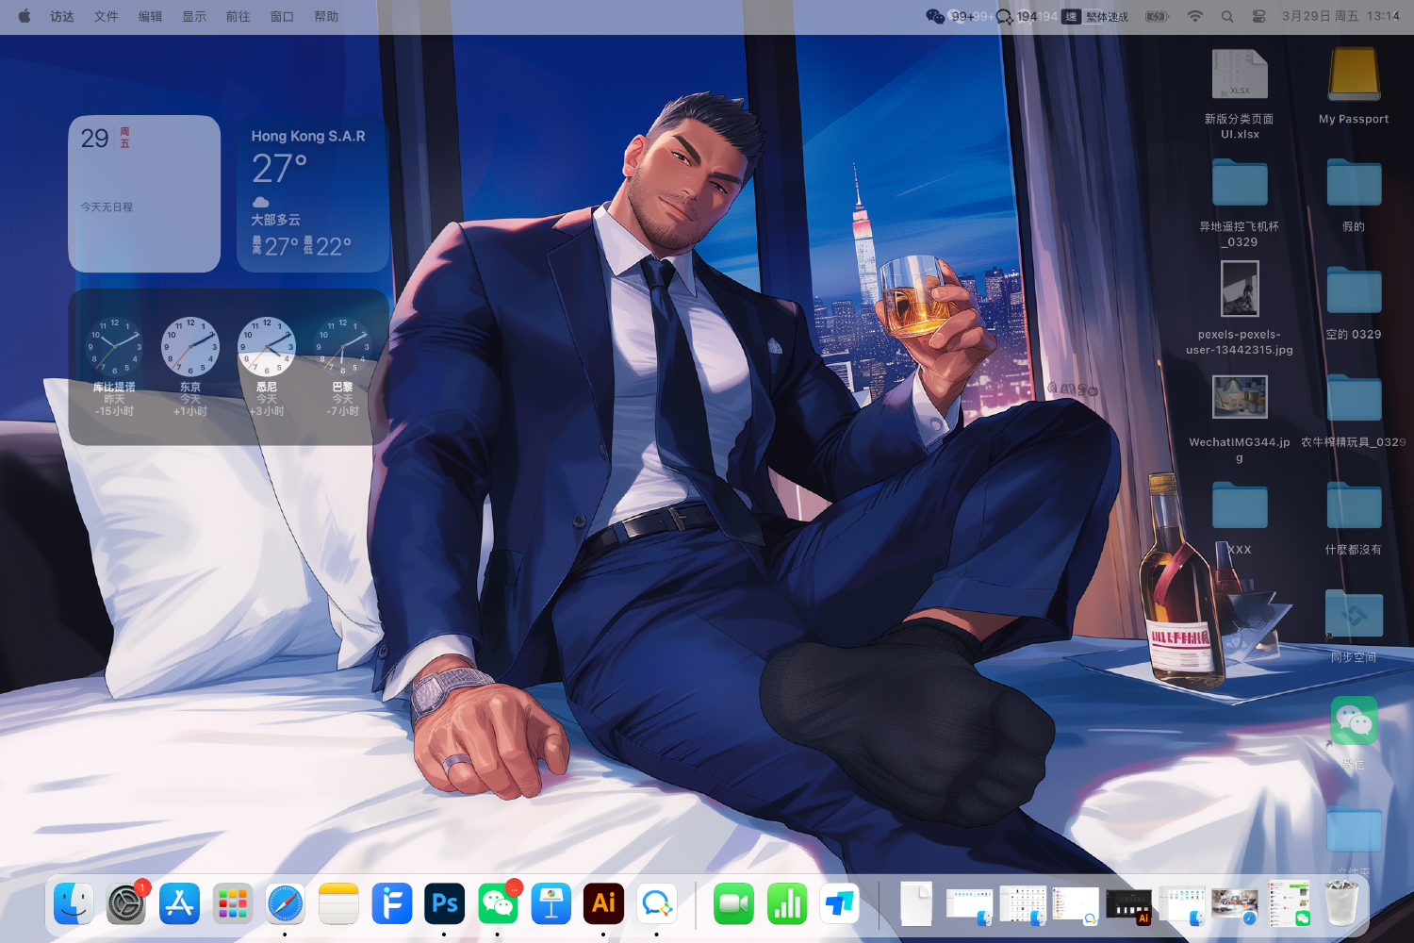The width and height of the screenshot is (1414, 943).
Task: Open the battery status menu
Action: (x=1157, y=16)
